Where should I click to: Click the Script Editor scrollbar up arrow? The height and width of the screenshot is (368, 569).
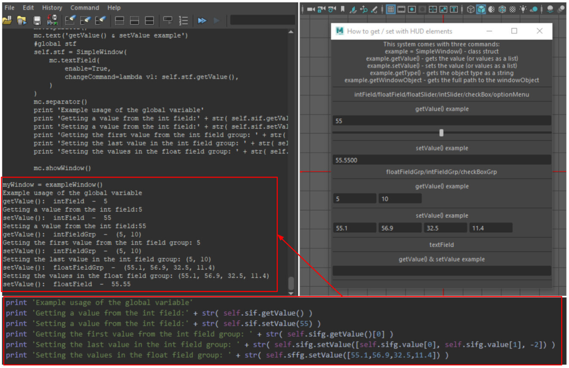click(291, 32)
